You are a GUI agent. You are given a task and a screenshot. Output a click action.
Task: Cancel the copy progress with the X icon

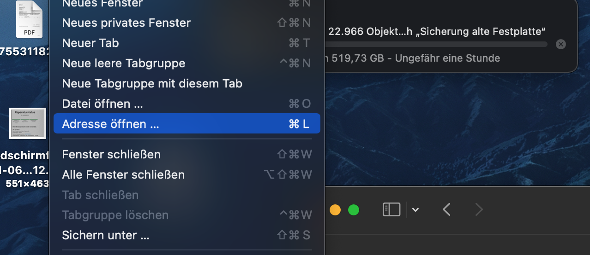coord(560,44)
